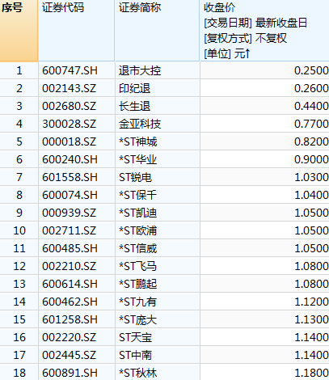Click price value 1.1800
The width and height of the screenshot is (329, 380).
click(311, 373)
